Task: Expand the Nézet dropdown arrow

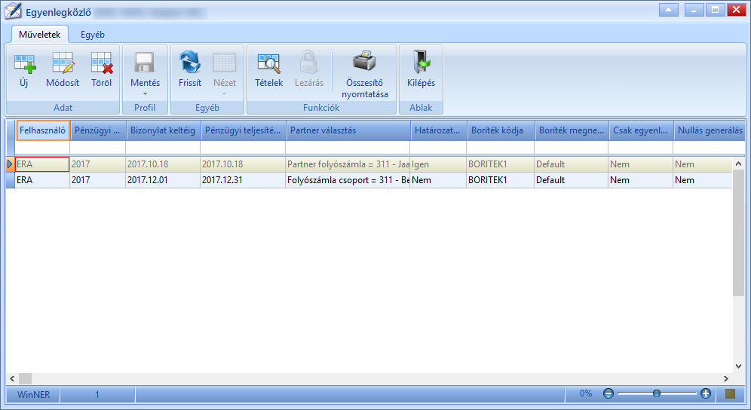Action: (224, 94)
